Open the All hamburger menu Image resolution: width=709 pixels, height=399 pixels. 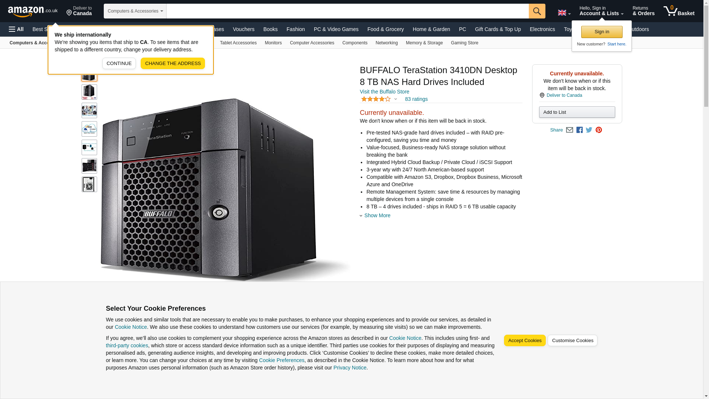tap(16, 29)
